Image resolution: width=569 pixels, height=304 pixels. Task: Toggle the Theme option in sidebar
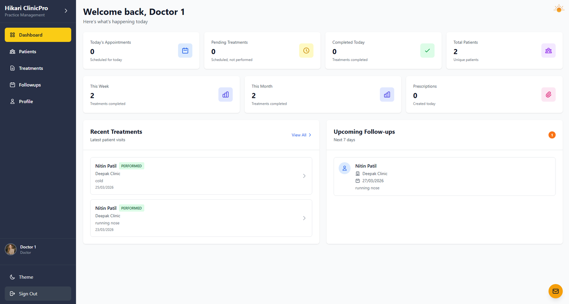[26, 277]
